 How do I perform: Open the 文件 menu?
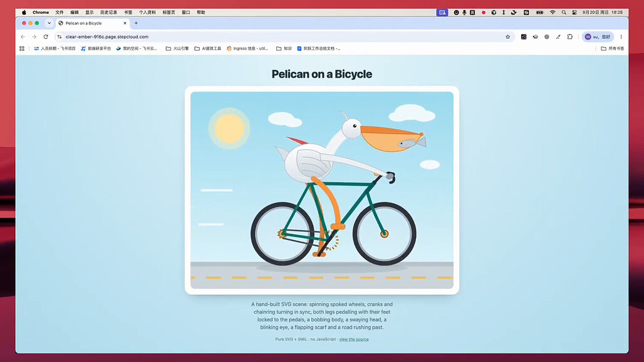click(x=59, y=13)
